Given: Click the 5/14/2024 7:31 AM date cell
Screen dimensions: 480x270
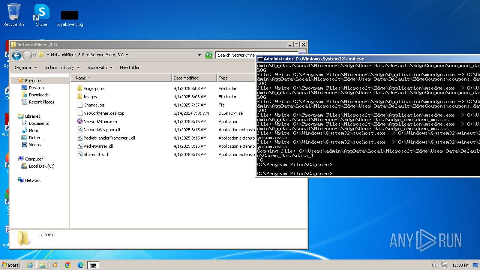Looking at the screenshot, I should coord(191,113).
